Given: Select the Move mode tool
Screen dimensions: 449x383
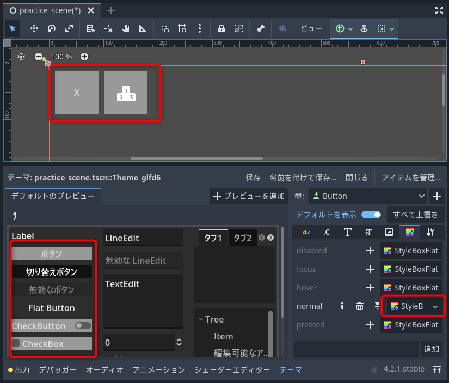Looking at the screenshot, I should [34, 28].
